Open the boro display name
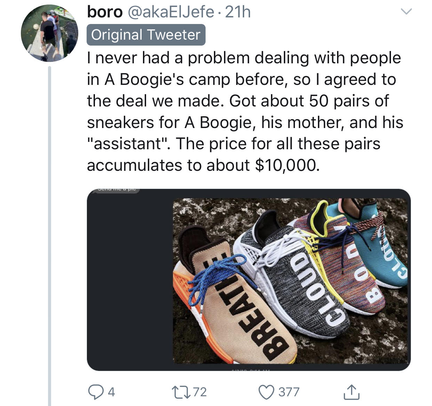The height and width of the screenshot is (406, 432). [x=105, y=12]
